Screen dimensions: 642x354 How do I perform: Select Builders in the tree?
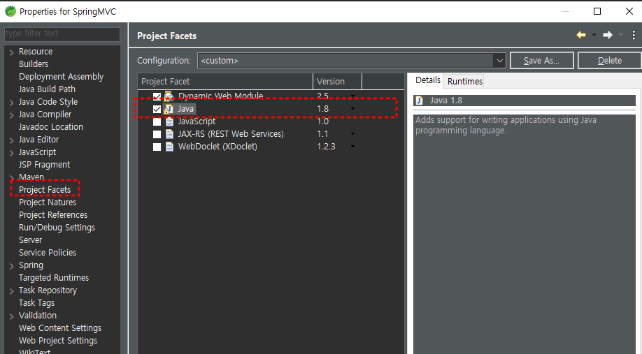34,64
